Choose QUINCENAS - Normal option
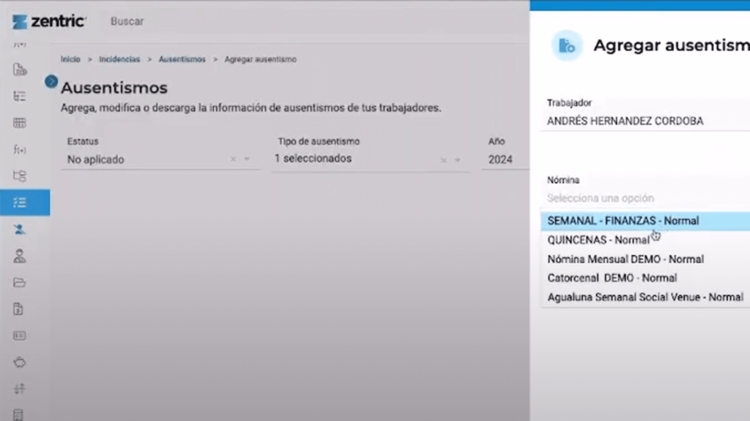750x421 pixels. (x=645, y=240)
